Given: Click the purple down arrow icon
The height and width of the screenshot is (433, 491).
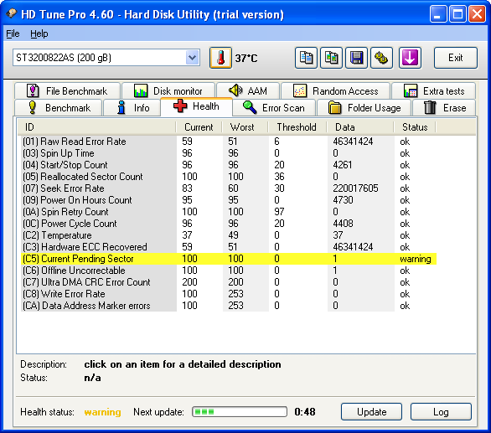Looking at the screenshot, I should [x=410, y=58].
